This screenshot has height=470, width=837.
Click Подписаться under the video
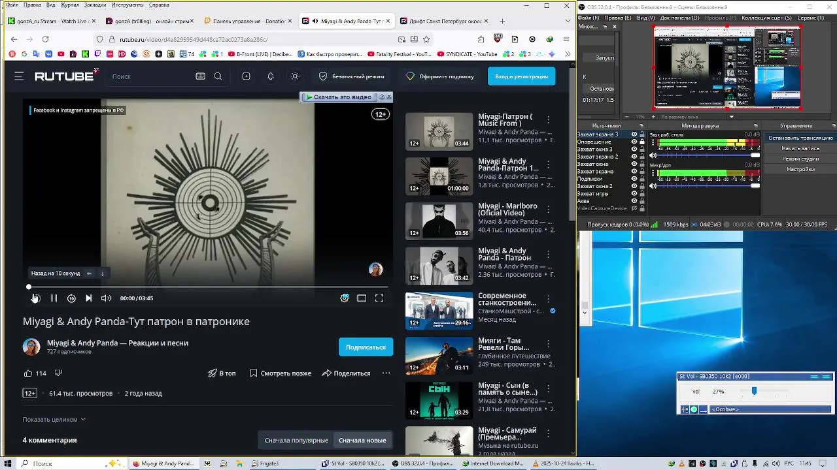pyautogui.click(x=366, y=347)
